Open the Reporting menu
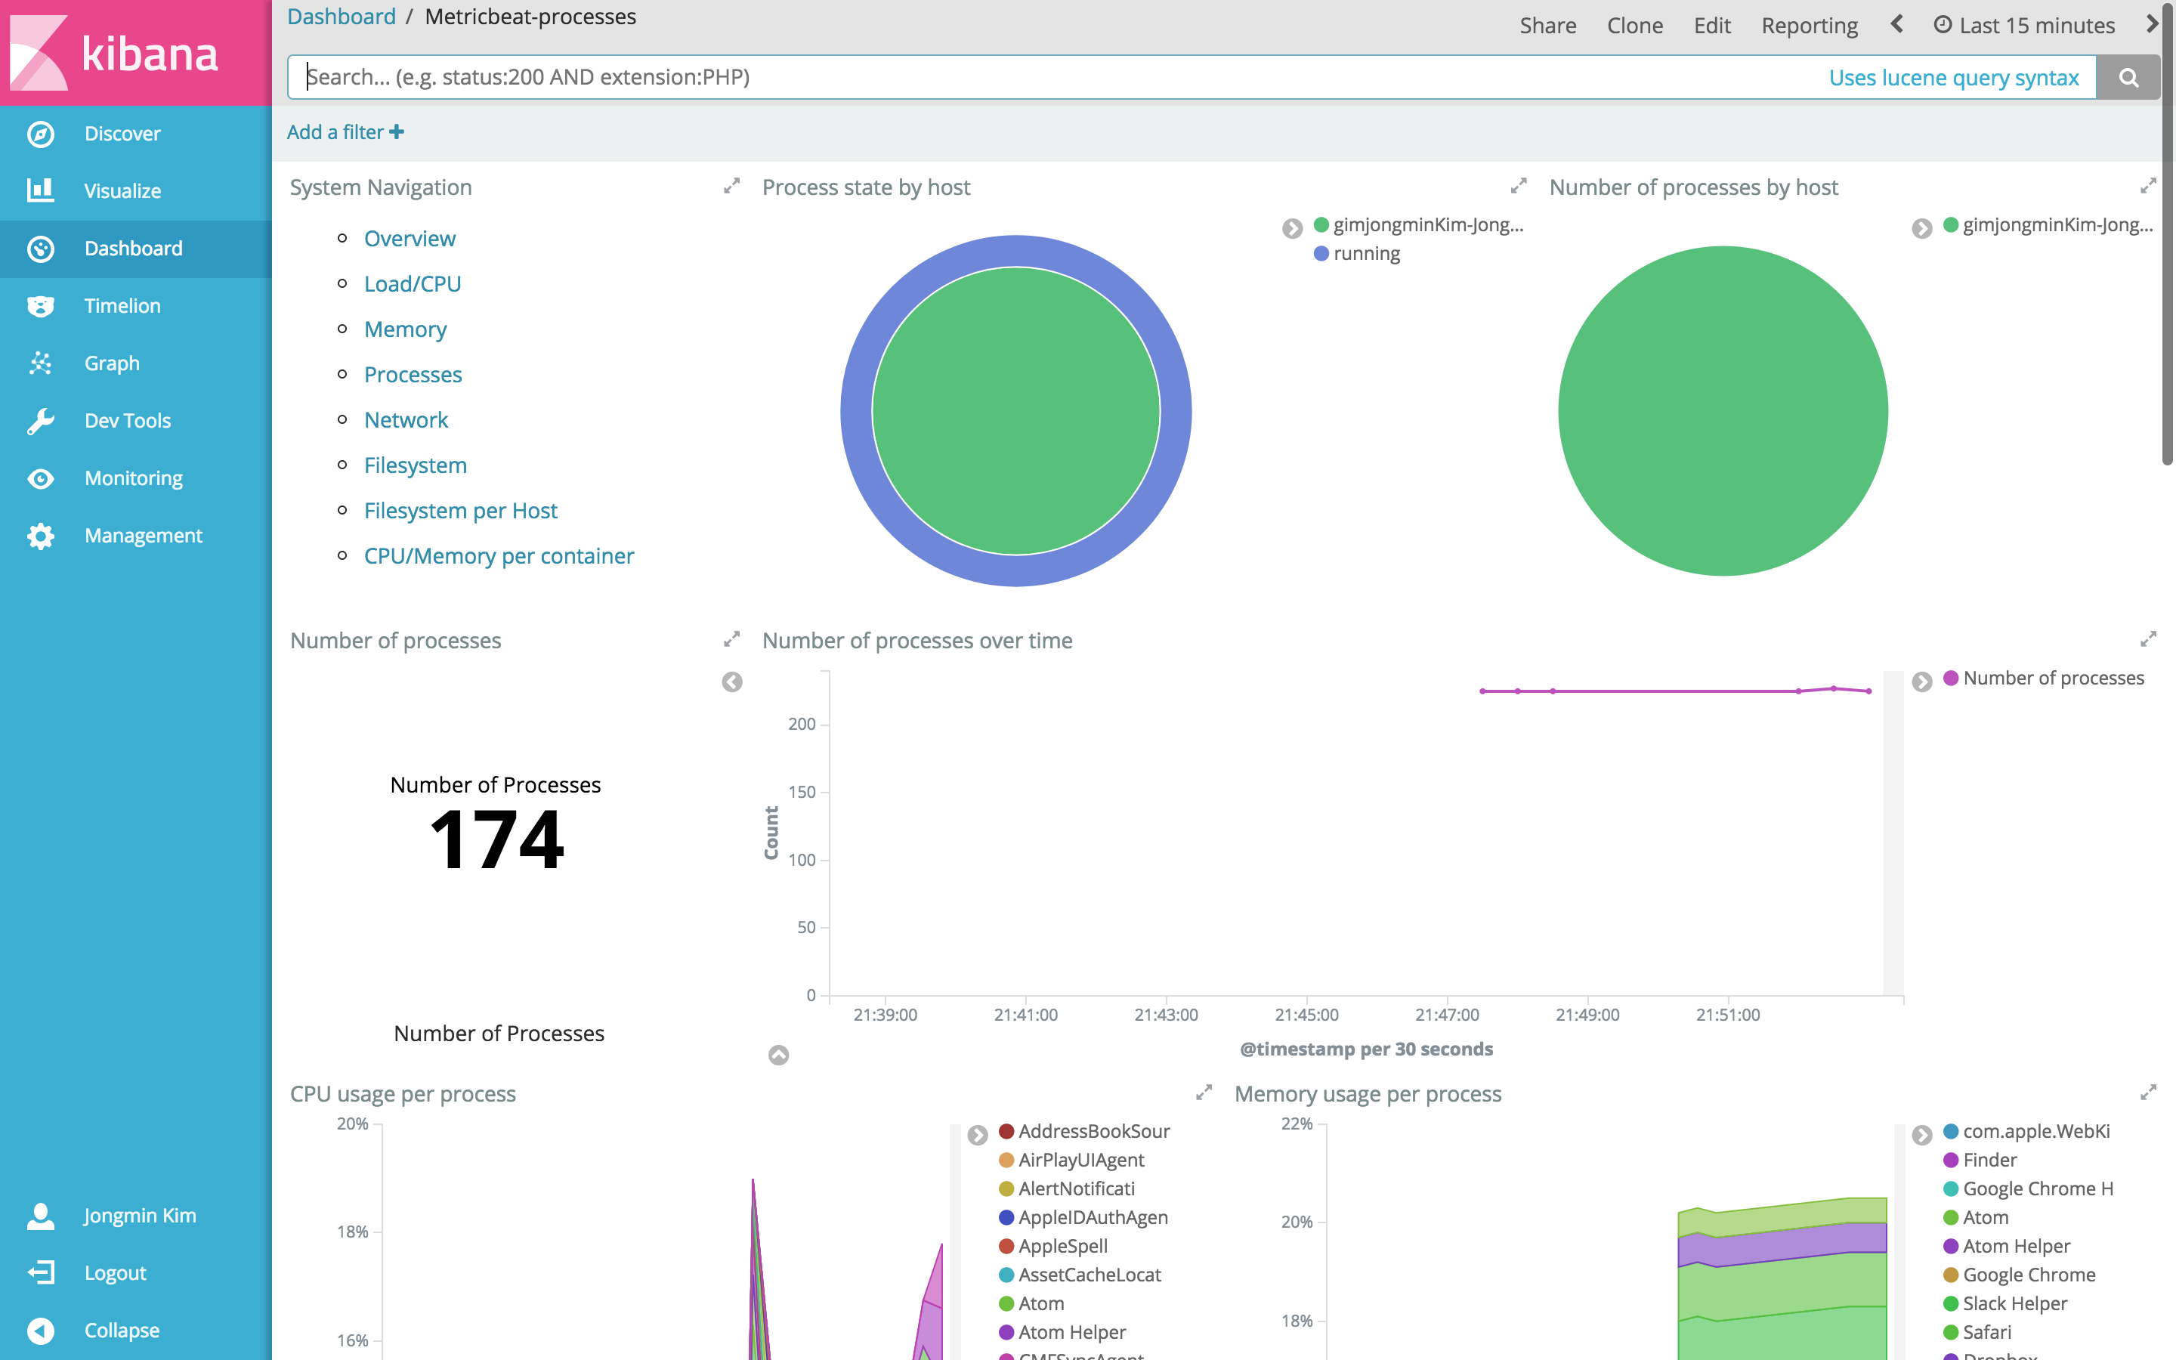 pyautogui.click(x=1809, y=25)
